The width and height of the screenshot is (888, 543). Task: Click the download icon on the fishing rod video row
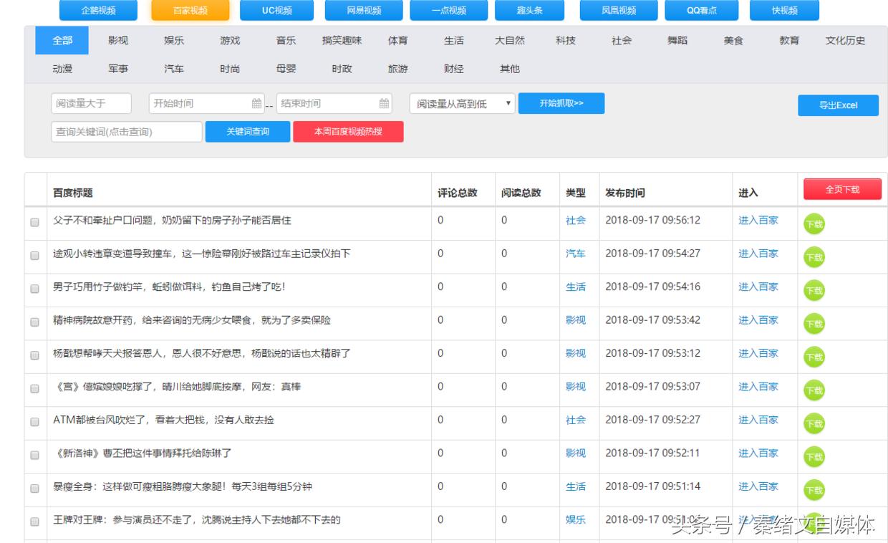point(814,290)
